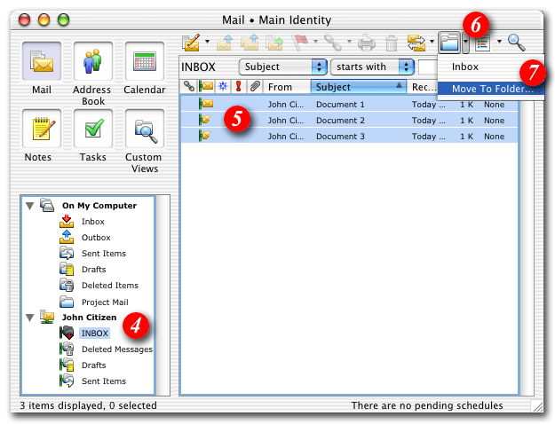Click the New message pencil icon

[x=191, y=41]
